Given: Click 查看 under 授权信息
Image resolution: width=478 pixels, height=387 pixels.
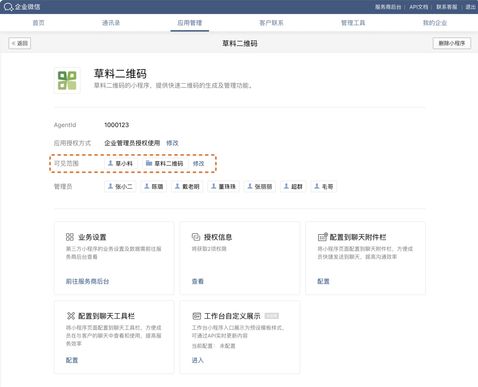Looking at the screenshot, I should pyautogui.click(x=198, y=281).
